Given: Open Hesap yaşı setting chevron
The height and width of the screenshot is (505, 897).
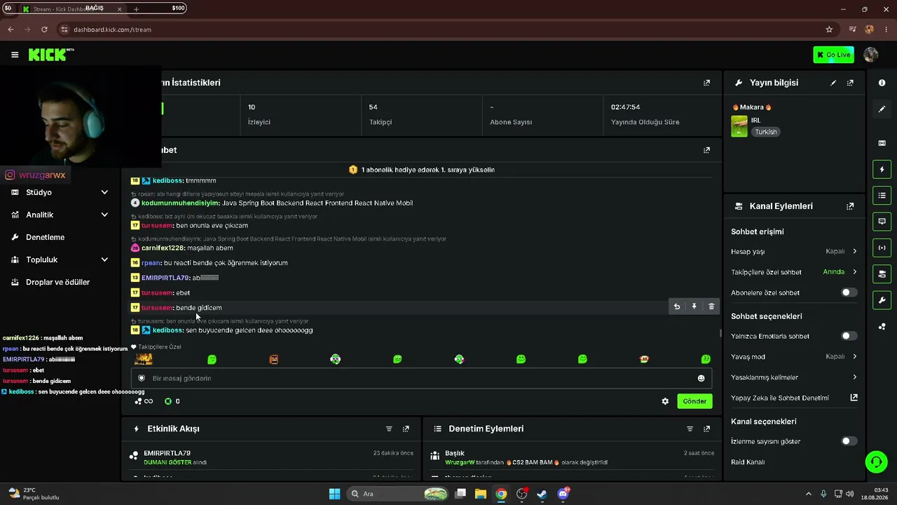Looking at the screenshot, I should pyautogui.click(x=854, y=251).
